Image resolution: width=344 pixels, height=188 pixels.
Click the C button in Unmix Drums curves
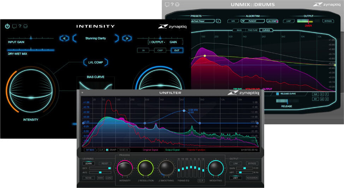[322, 94]
